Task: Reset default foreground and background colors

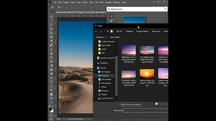Action: click(49, 106)
